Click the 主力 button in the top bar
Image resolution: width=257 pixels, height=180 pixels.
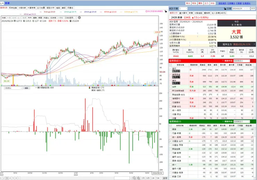(x=207, y=3)
